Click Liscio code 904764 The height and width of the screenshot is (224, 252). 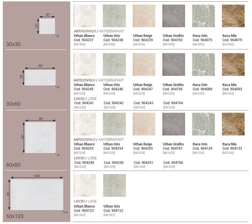pyautogui.click(x=173, y=103)
